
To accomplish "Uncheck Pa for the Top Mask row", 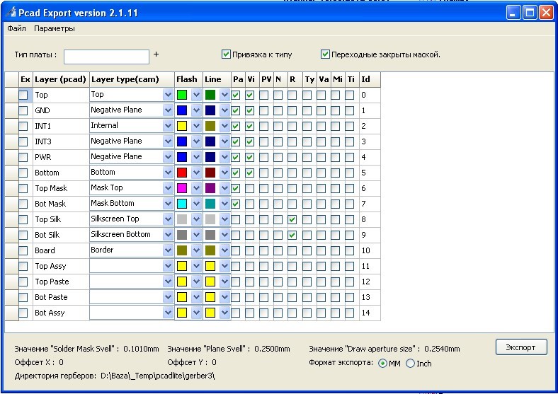I will pos(236,188).
